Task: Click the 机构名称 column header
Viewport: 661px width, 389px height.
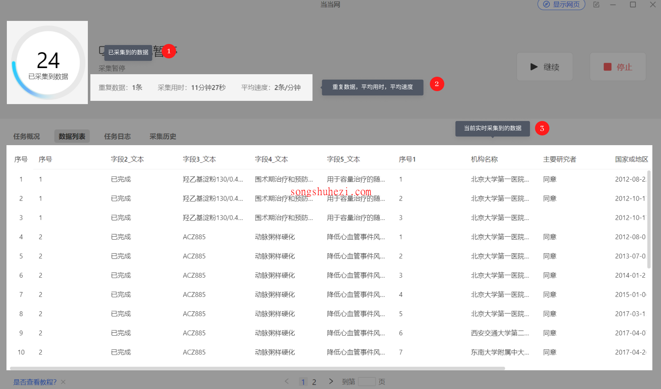Action: pyautogui.click(x=484, y=159)
